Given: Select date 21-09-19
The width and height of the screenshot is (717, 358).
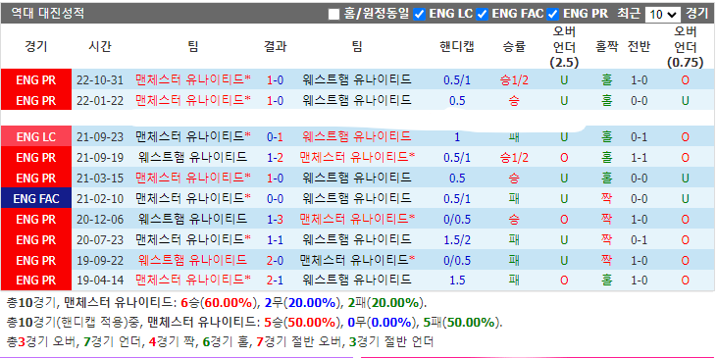Looking at the screenshot, I should coord(100,158).
